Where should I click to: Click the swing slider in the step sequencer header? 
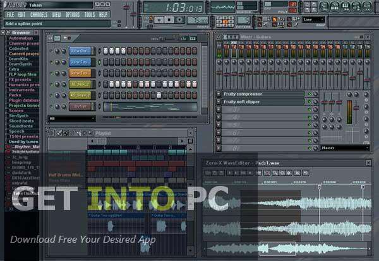[167, 38]
